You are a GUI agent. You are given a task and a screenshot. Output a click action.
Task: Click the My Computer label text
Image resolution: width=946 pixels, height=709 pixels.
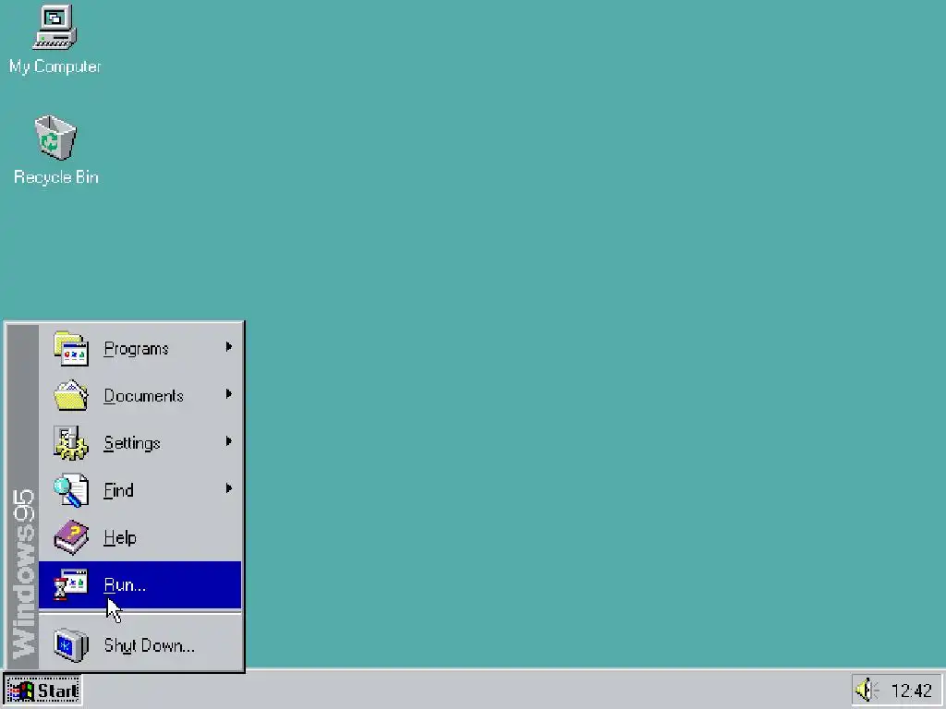(x=55, y=66)
